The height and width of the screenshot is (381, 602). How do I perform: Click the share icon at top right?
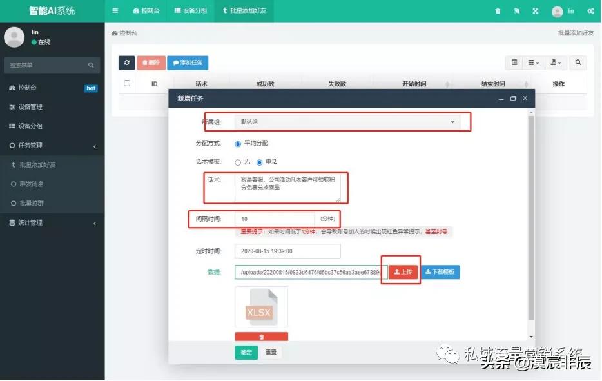[x=592, y=10]
